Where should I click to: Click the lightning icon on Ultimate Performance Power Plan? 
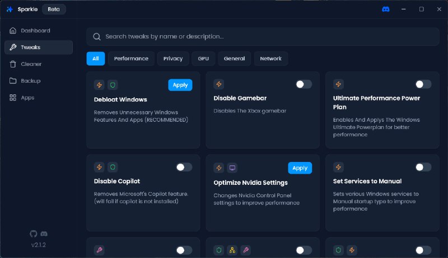pyautogui.click(x=338, y=85)
